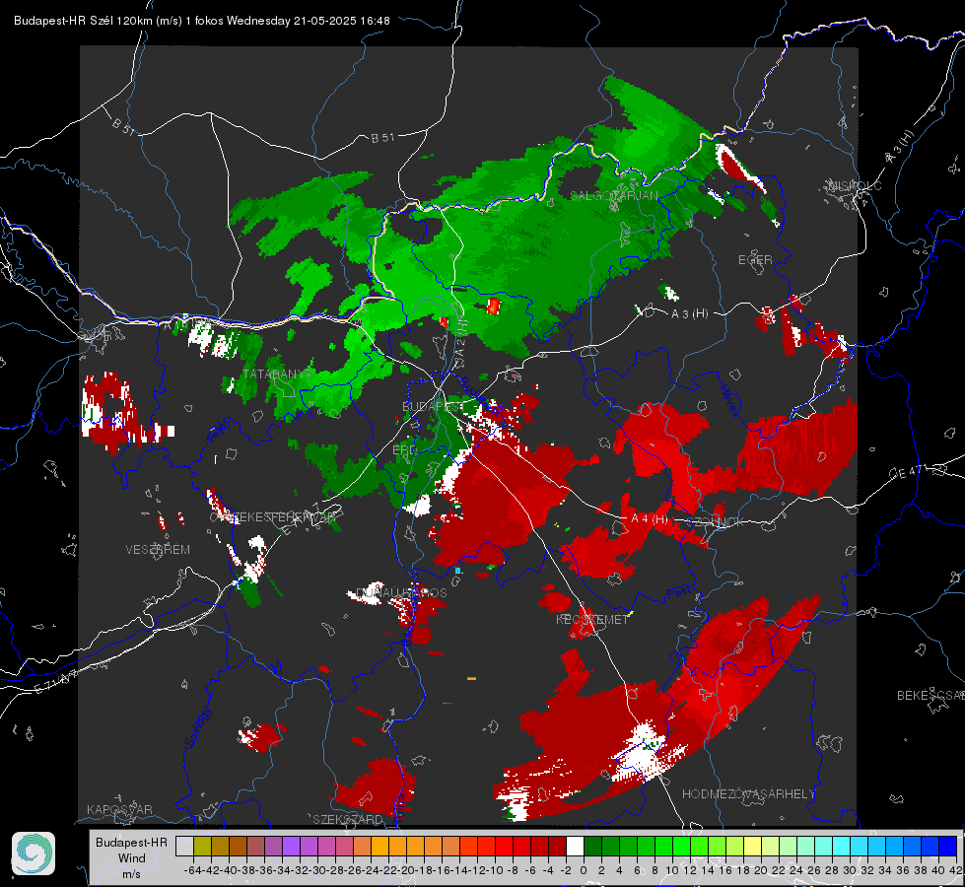Select the white zero-velocity swatch in the legend

(575, 847)
